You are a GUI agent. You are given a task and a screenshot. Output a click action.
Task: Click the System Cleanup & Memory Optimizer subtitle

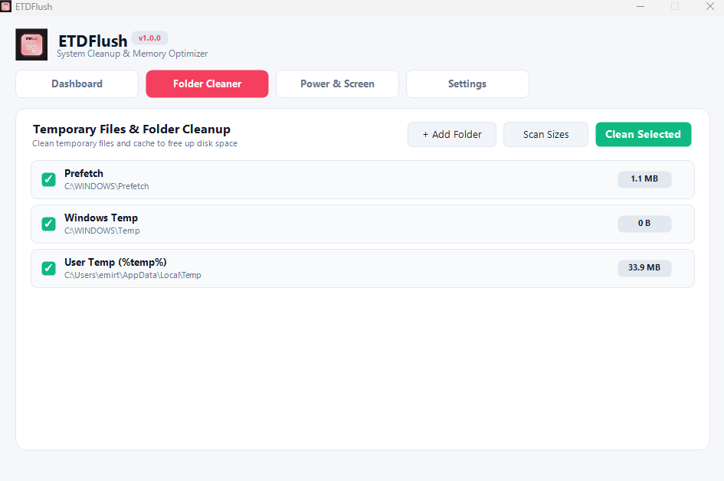coord(133,54)
